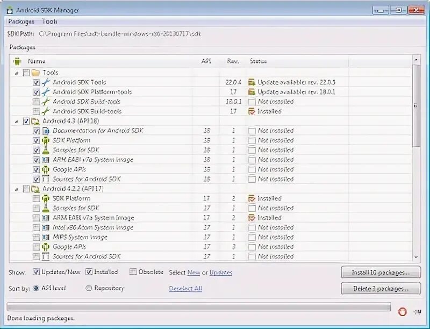Screen dimensions: 430x329
Task: Click the Rev. column header
Action: pyautogui.click(x=233, y=61)
